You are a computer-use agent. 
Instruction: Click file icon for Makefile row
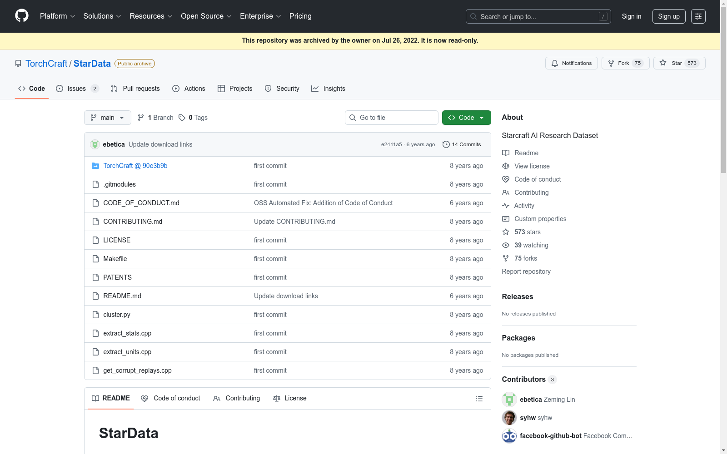tap(95, 259)
